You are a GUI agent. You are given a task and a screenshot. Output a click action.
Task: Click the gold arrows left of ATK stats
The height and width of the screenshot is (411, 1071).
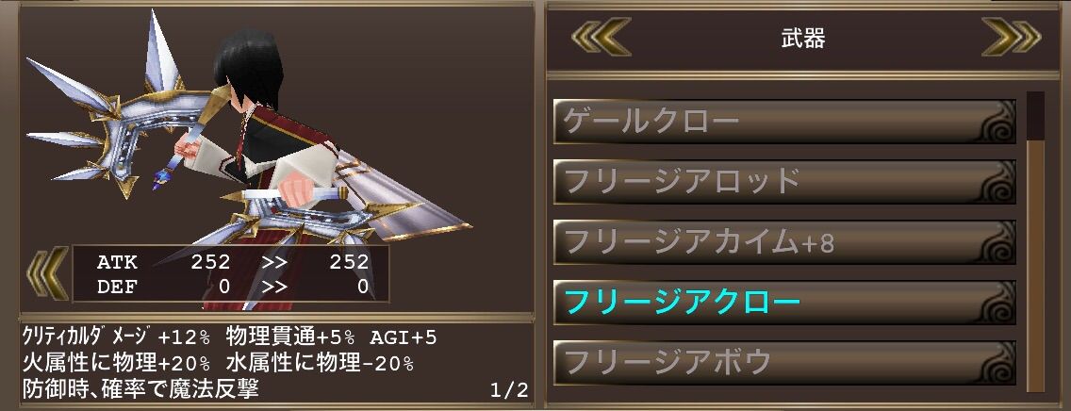tap(47, 273)
